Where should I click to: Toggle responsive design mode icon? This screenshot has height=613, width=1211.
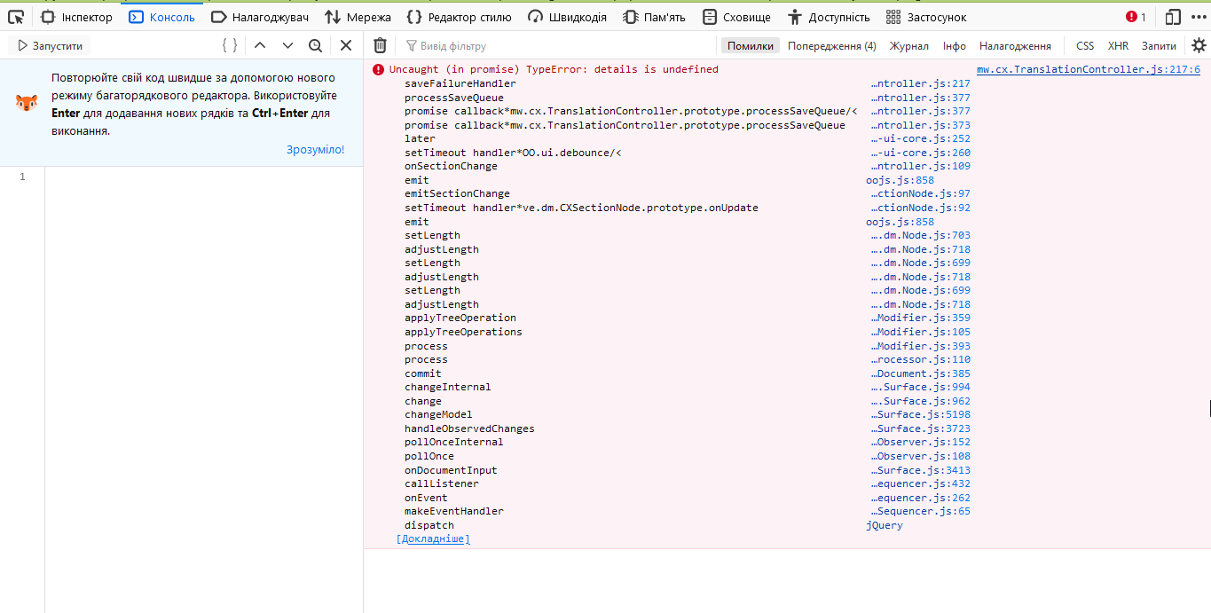(x=1174, y=17)
